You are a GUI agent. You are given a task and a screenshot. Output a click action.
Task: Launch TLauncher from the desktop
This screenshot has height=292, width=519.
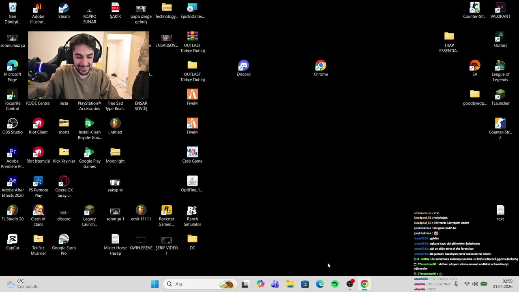pyautogui.click(x=500, y=97)
